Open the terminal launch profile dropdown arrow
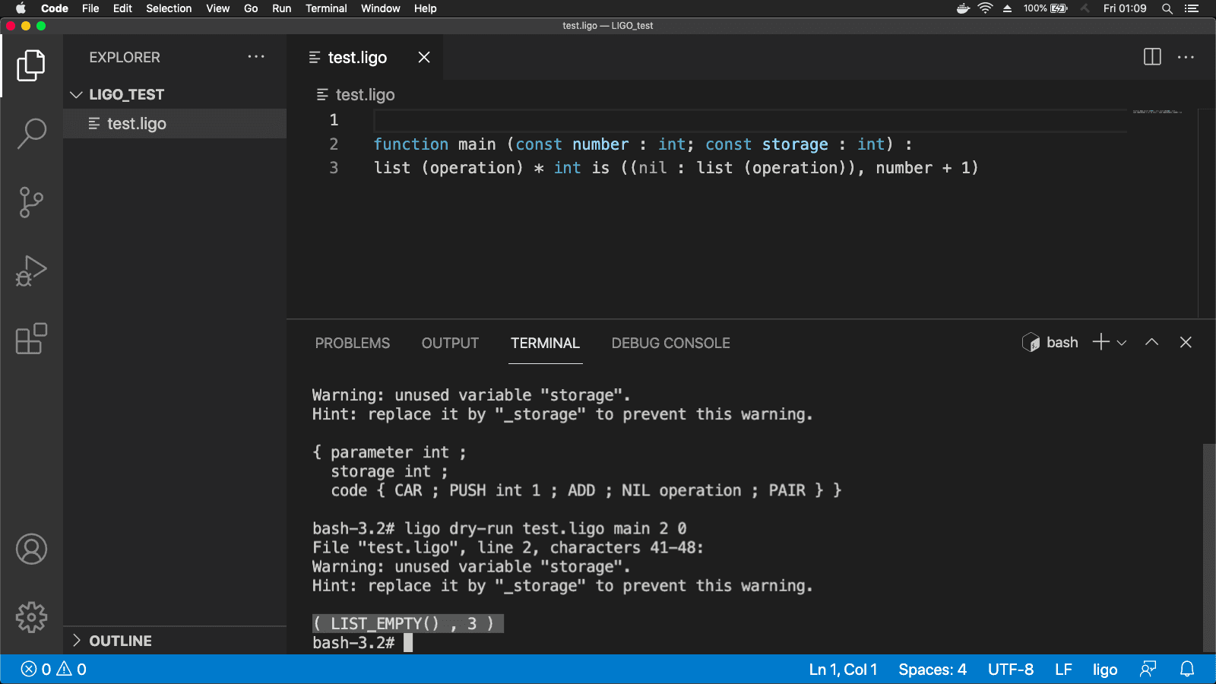Screen dimensions: 1216x684 1122,343
